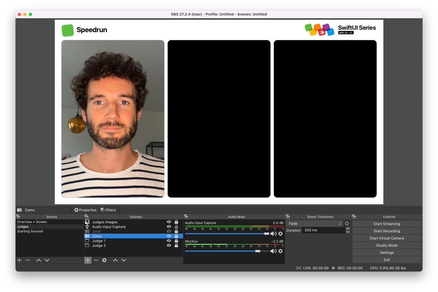This screenshot has height=292, width=438.
Task: Pop out the Sources dock icon
Action: coord(86,217)
